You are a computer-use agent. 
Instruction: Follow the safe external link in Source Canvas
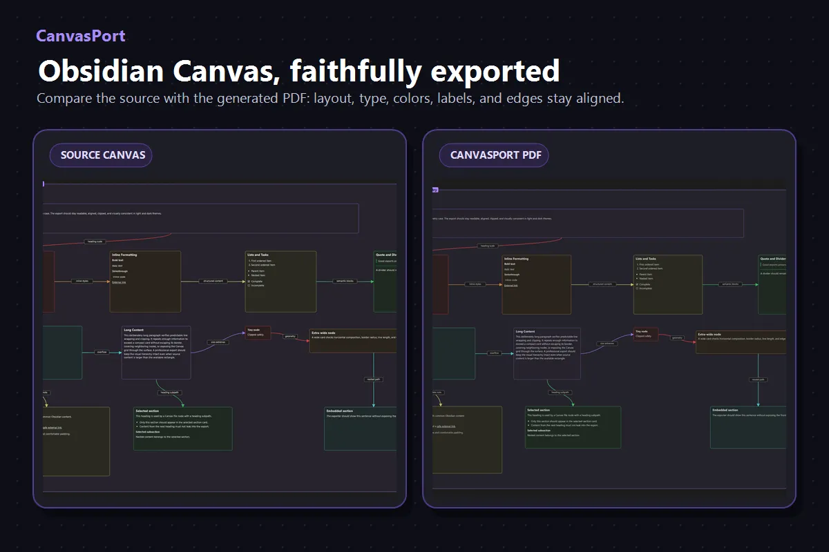click(52, 427)
